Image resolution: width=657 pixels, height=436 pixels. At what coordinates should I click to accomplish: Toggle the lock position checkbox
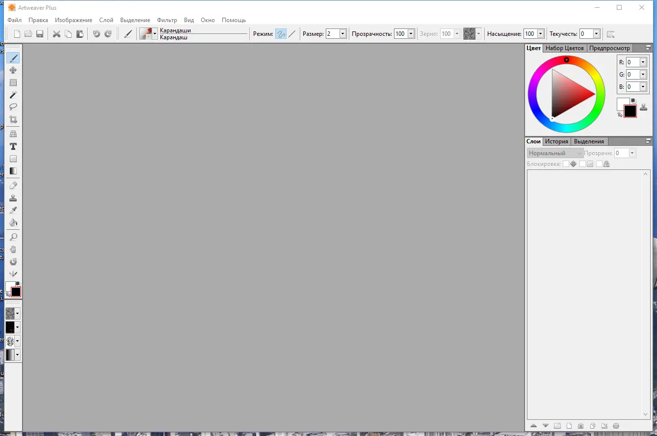coord(566,164)
